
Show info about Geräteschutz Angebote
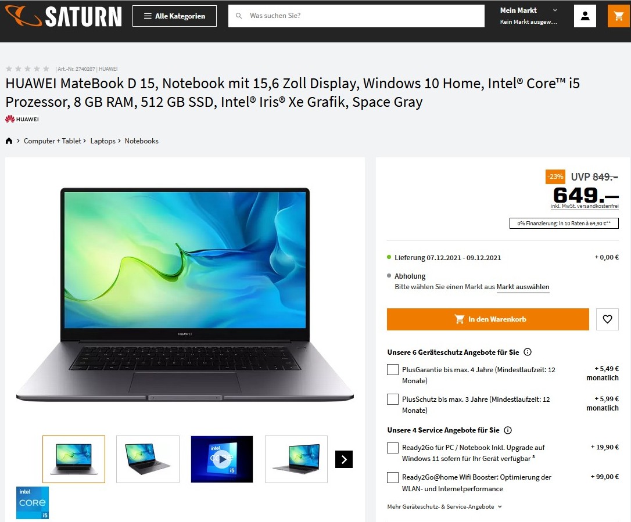pyautogui.click(x=528, y=352)
